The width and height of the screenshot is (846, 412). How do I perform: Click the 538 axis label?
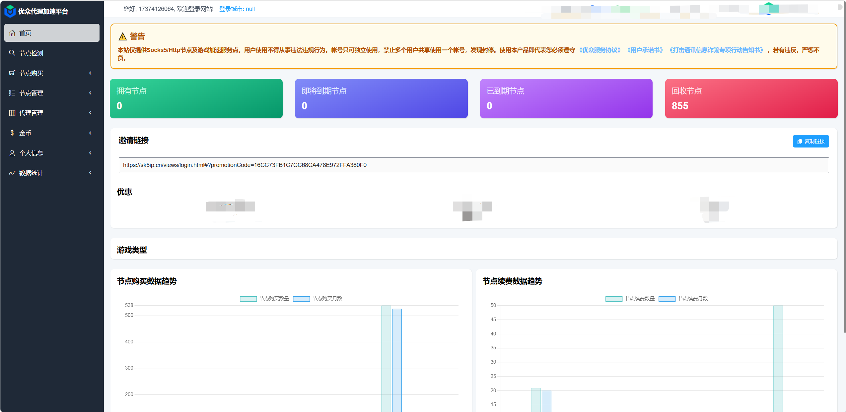click(x=129, y=305)
